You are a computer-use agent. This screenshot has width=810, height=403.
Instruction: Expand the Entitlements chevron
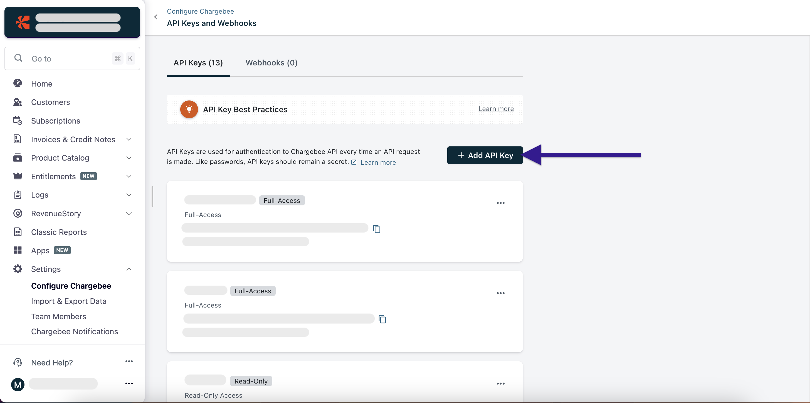129,176
